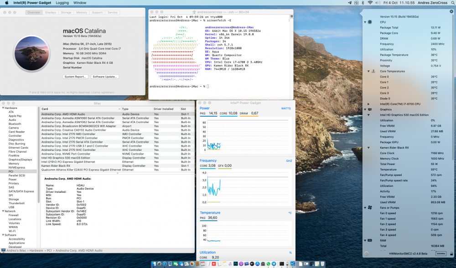Image resolution: width=456 pixels, height=268 pixels.
Task: Expand Intel(R) Core(TM) i7-6700 CPU group
Action: click(x=368, y=104)
